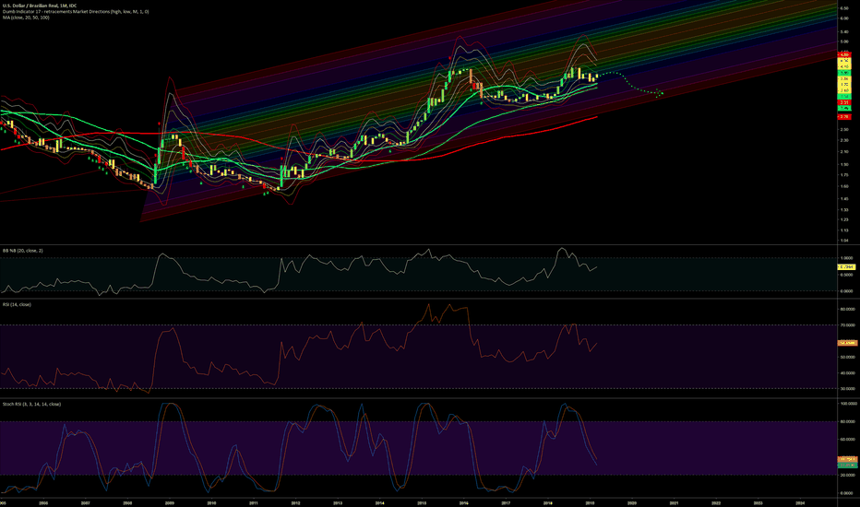Click the 2009 label on the time axis

click(170, 502)
